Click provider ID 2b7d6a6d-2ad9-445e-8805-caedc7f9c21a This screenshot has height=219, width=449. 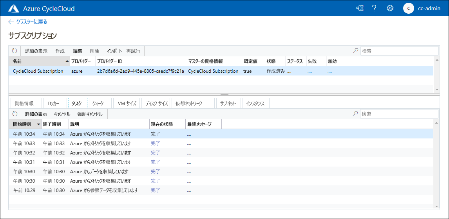141,71
